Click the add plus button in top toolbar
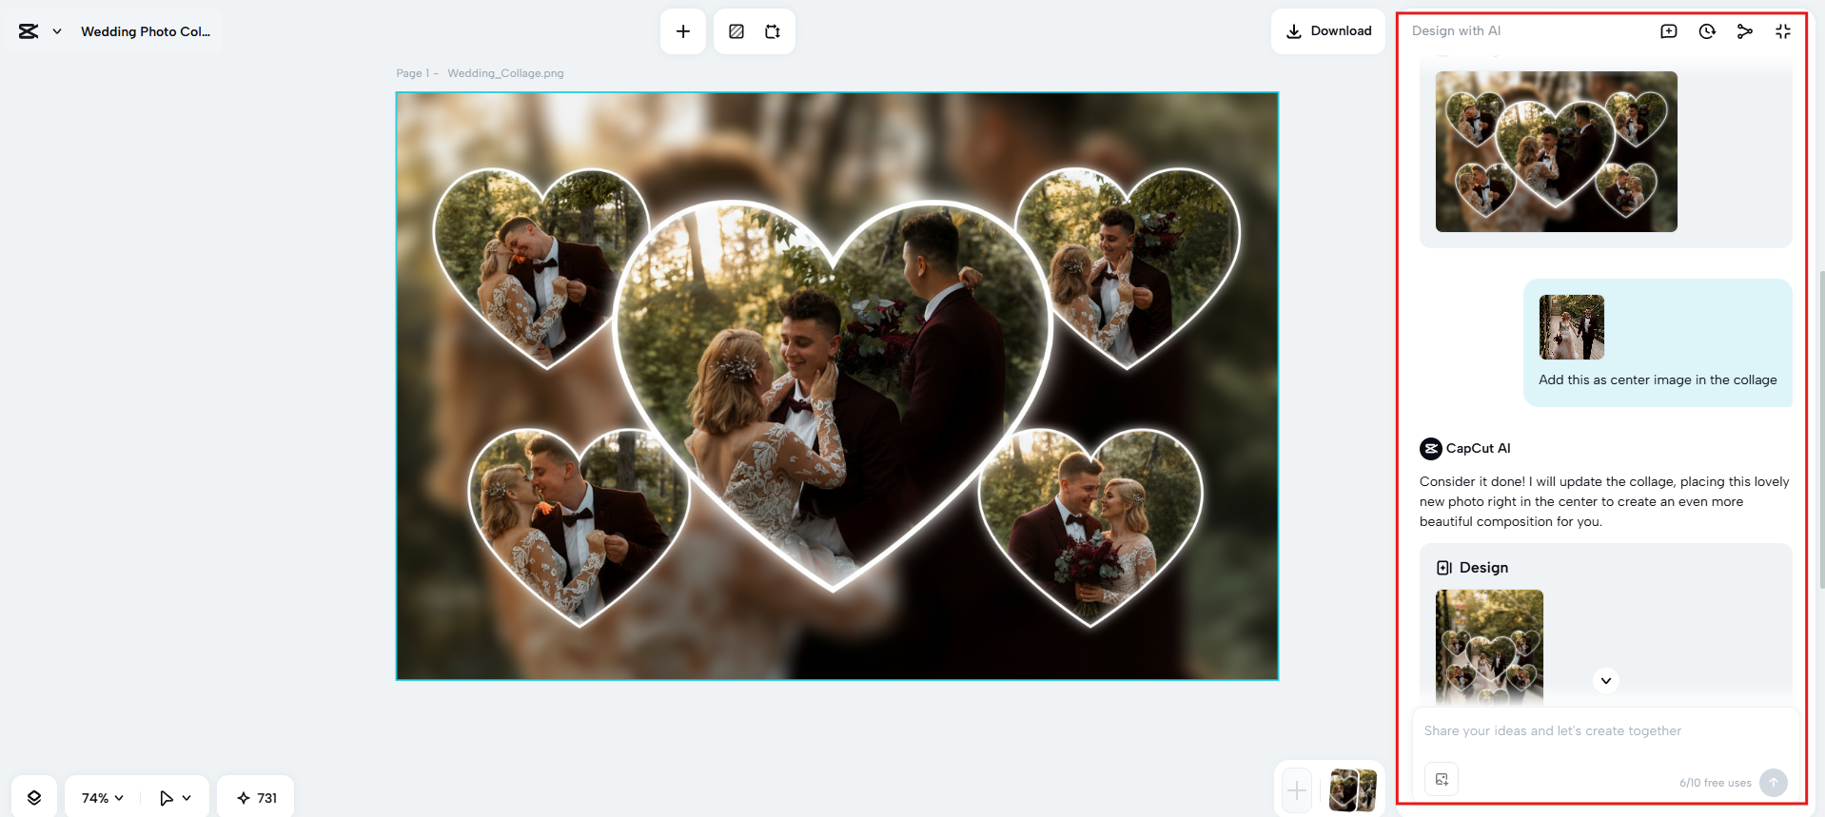This screenshot has width=1825, height=817. tap(682, 31)
